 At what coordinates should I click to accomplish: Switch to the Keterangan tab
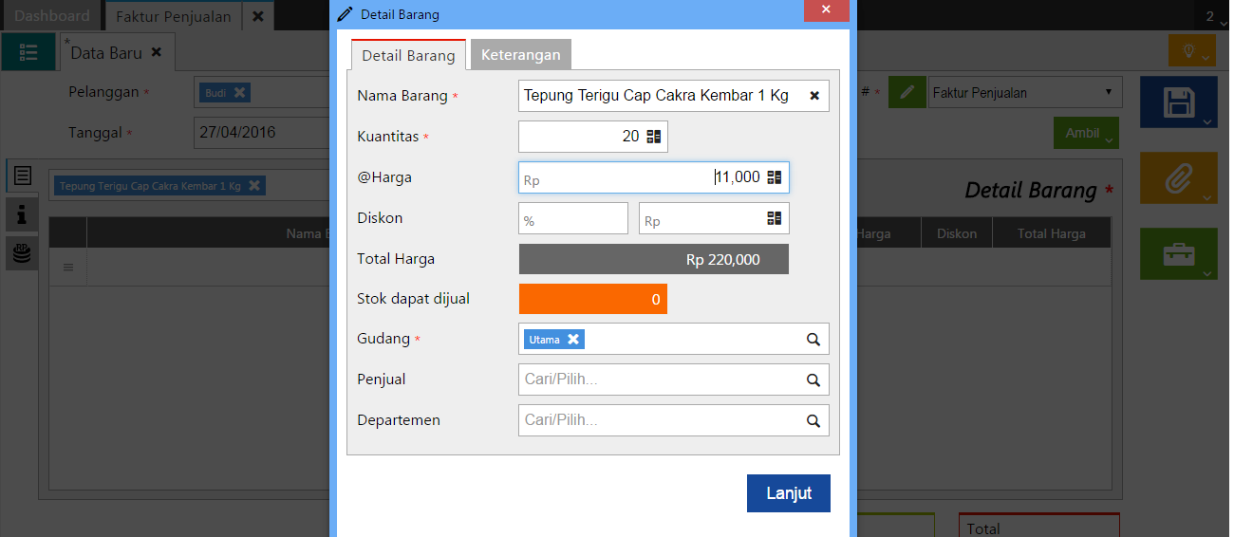(520, 55)
